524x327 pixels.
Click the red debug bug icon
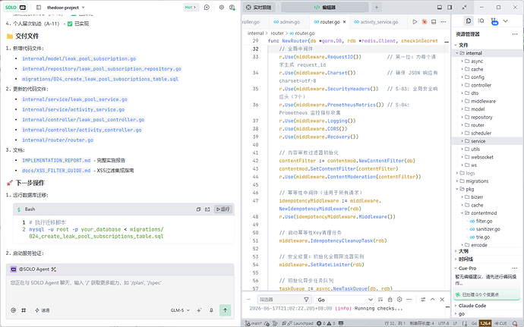(424, 22)
